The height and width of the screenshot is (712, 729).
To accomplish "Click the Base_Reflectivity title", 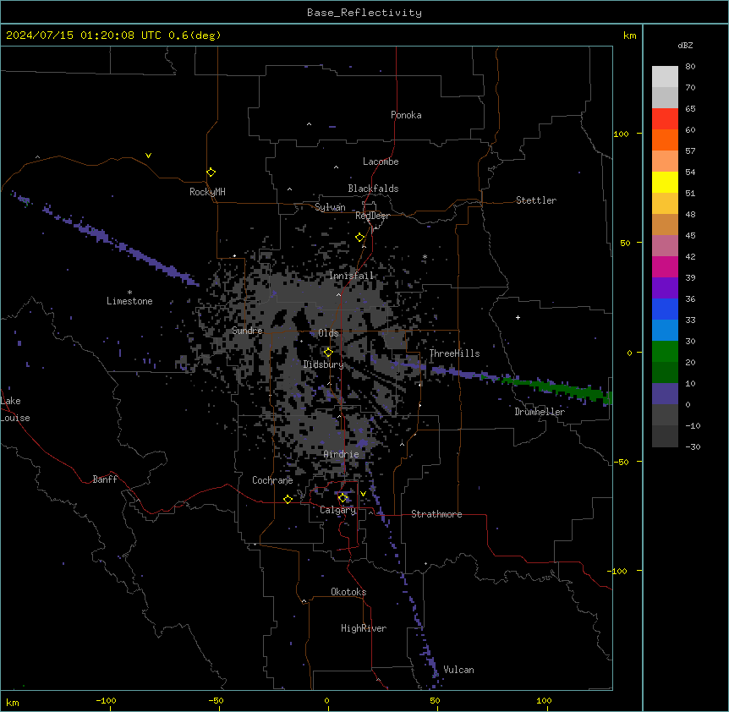I will (x=364, y=13).
